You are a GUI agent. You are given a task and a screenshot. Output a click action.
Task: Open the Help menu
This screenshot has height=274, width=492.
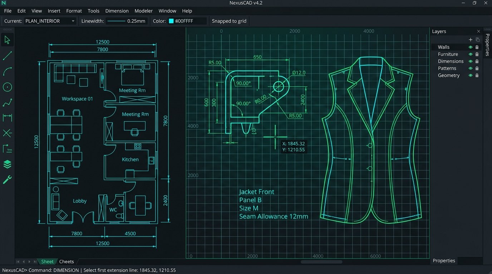(187, 11)
